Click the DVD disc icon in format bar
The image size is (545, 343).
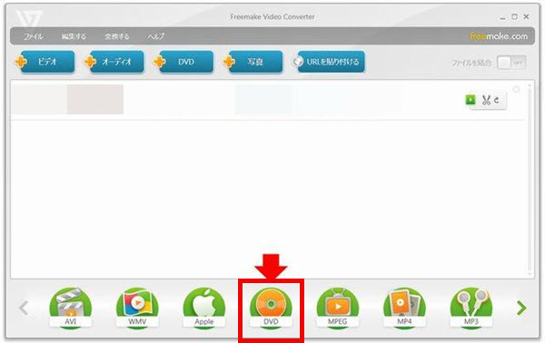(x=271, y=308)
